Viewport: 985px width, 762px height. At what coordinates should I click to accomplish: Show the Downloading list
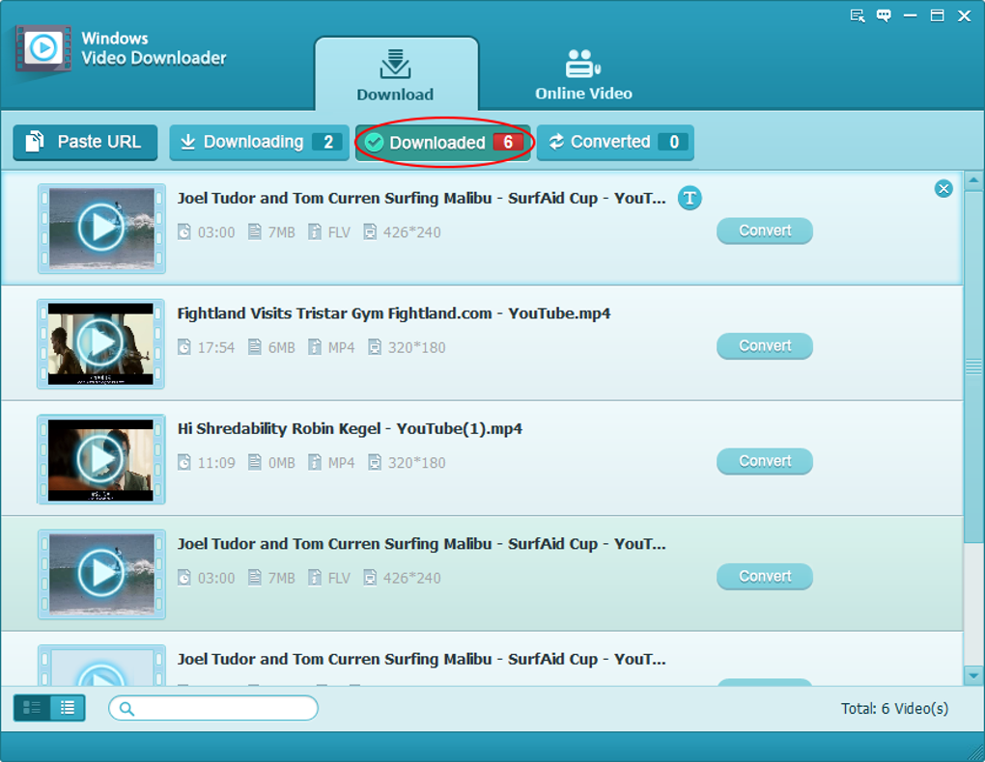[x=259, y=143]
